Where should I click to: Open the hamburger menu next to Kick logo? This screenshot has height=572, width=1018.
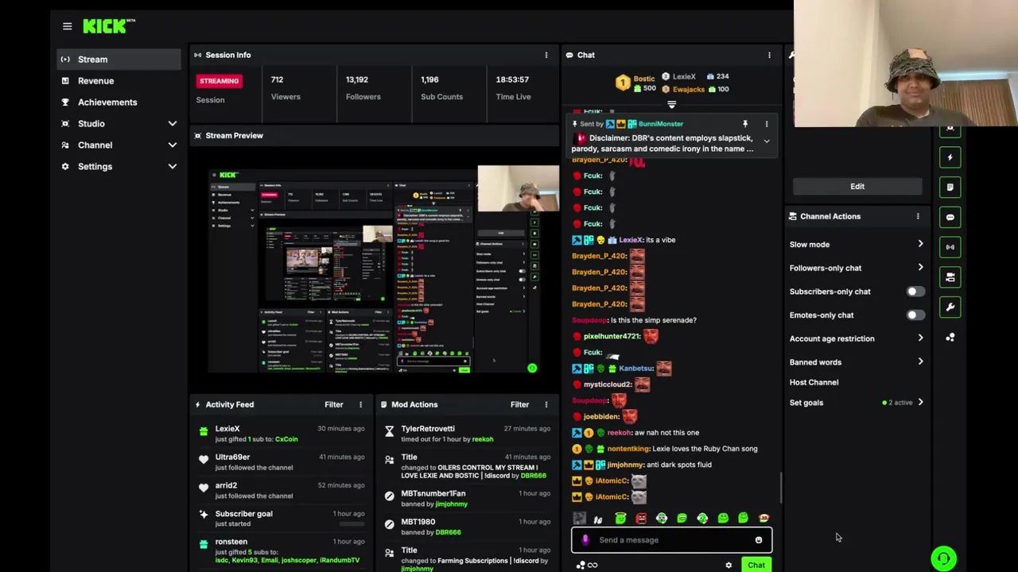tap(67, 26)
